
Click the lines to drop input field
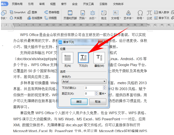(94, 88)
